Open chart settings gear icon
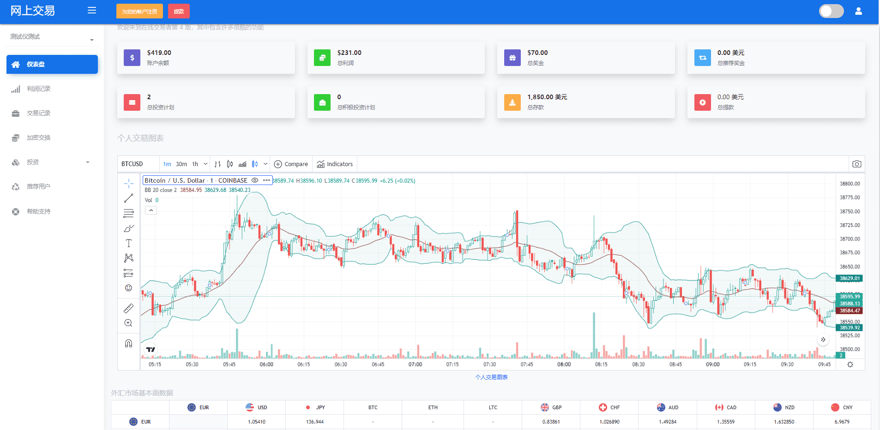Viewport: 880px width, 430px height. click(x=850, y=364)
